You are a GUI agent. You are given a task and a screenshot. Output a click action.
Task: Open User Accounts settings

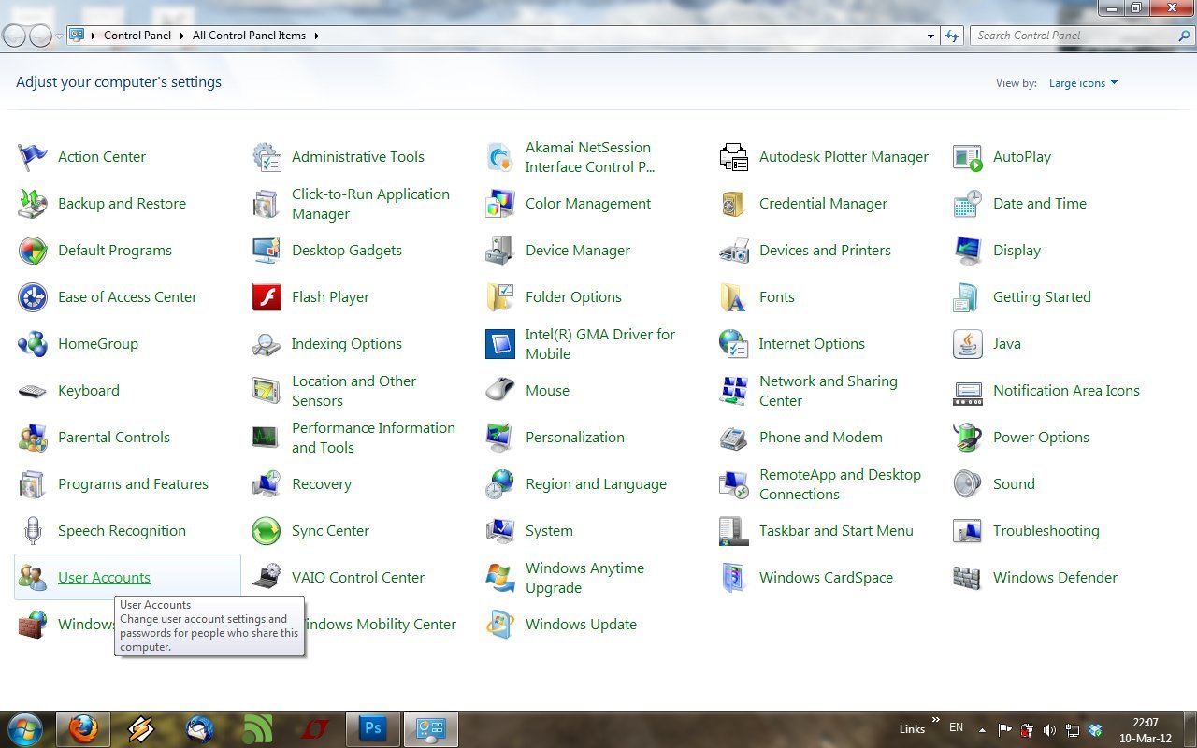coord(104,577)
